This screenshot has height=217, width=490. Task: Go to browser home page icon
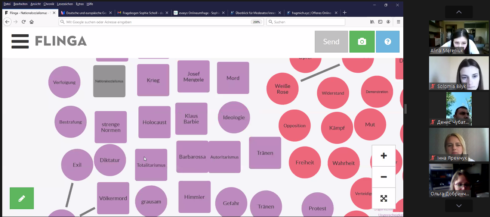pyautogui.click(x=32, y=22)
